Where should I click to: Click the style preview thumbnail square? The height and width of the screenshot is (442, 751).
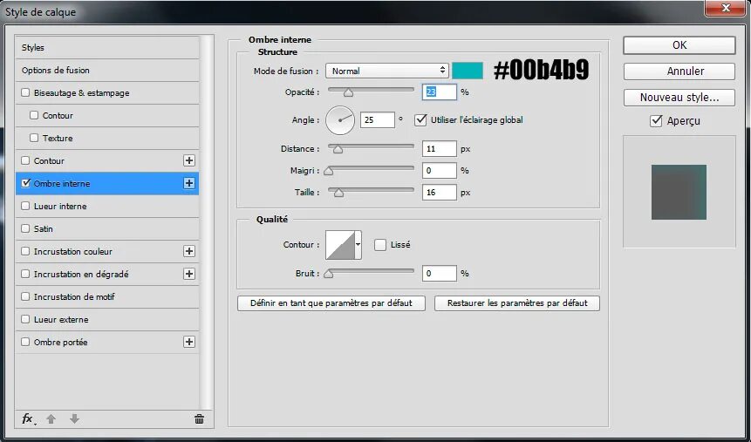(679, 192)
